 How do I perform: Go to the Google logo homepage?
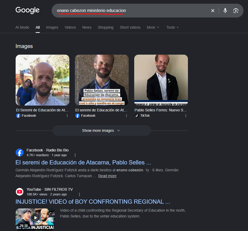[x=28, y=10]
